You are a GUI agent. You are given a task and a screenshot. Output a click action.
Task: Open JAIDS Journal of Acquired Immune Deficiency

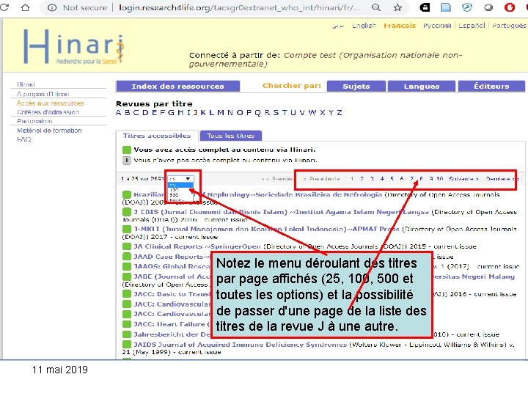tap(240, 345)
